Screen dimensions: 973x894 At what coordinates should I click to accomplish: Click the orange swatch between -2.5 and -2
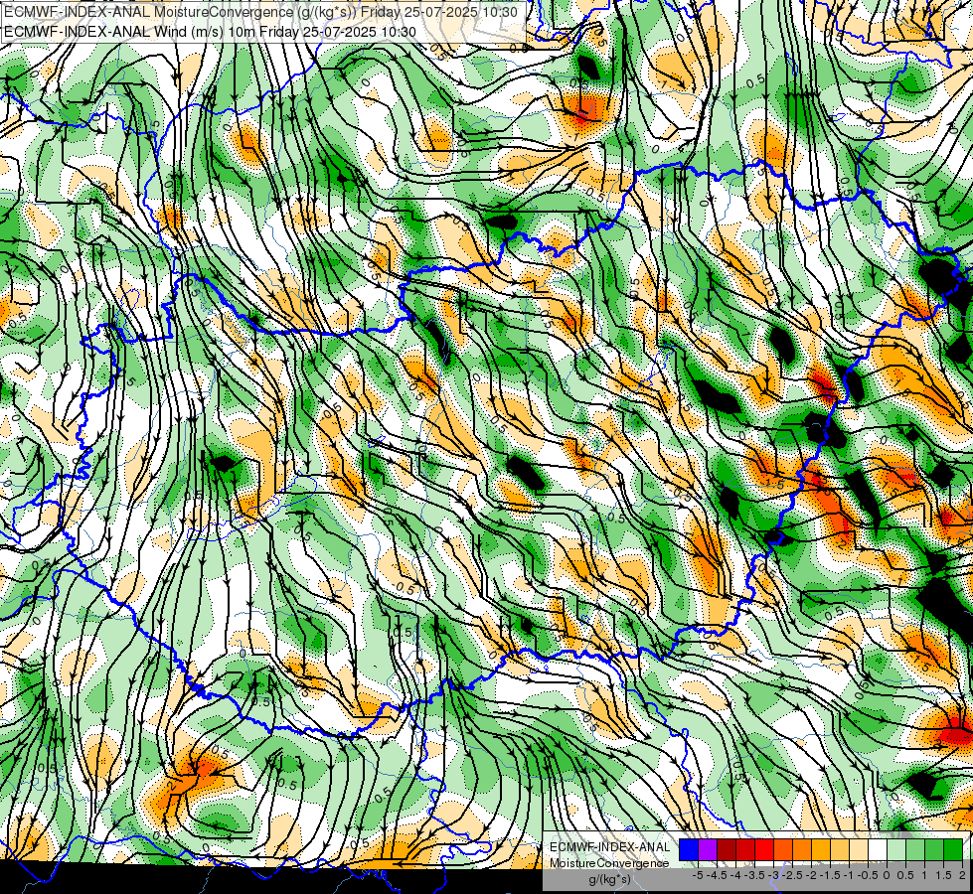pyautogui.click(x=802, y=850)
